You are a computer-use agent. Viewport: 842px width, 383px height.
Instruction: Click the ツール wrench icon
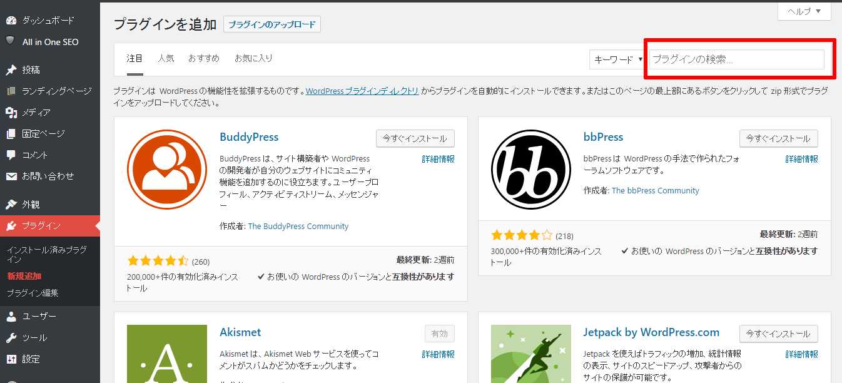11,338
